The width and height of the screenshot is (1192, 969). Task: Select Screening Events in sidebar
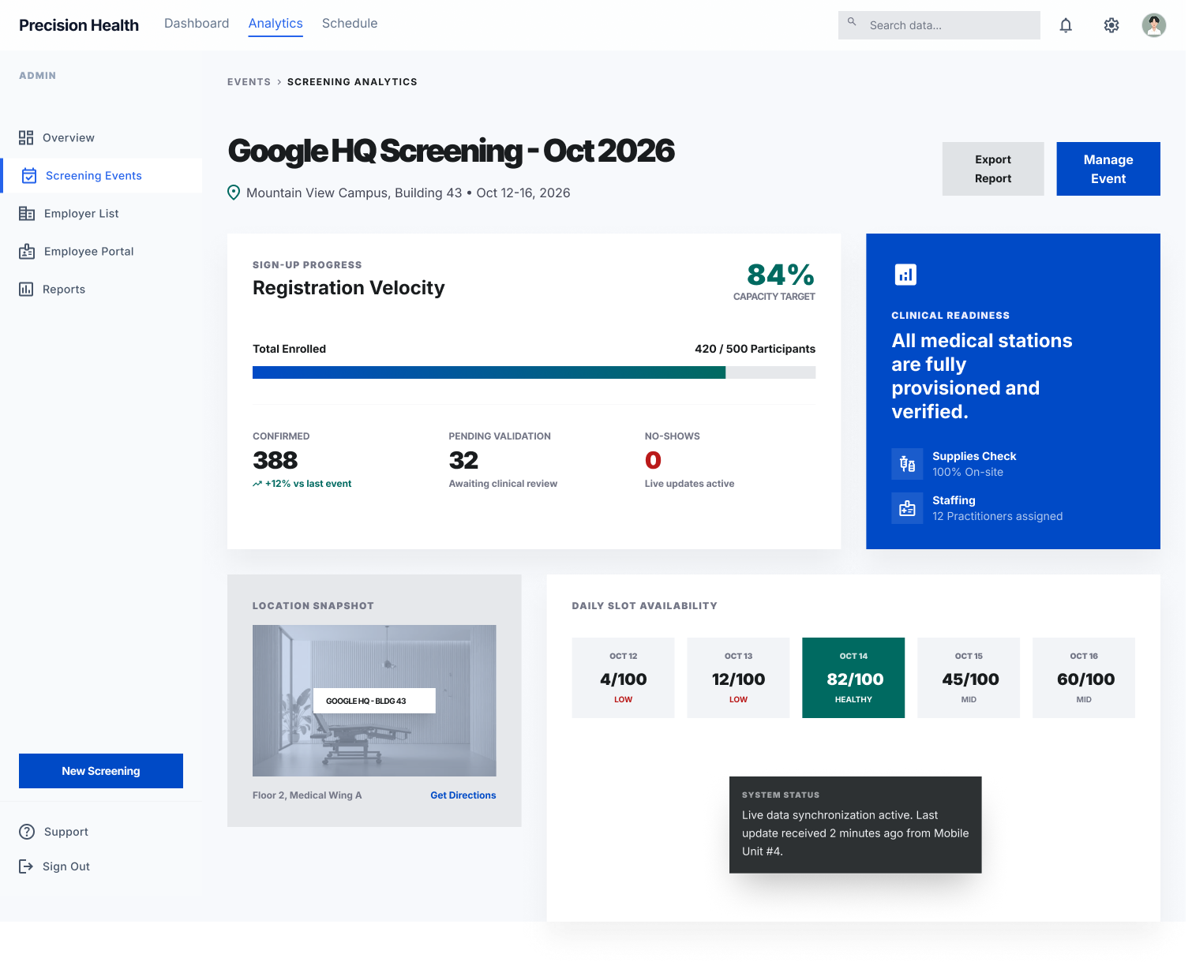101,176
